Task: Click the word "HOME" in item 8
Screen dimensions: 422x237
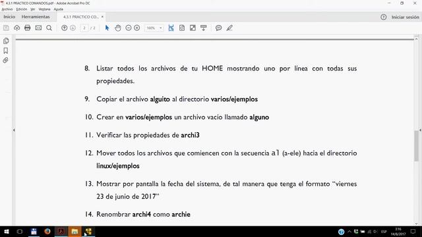Action: (x=212, y=68)
